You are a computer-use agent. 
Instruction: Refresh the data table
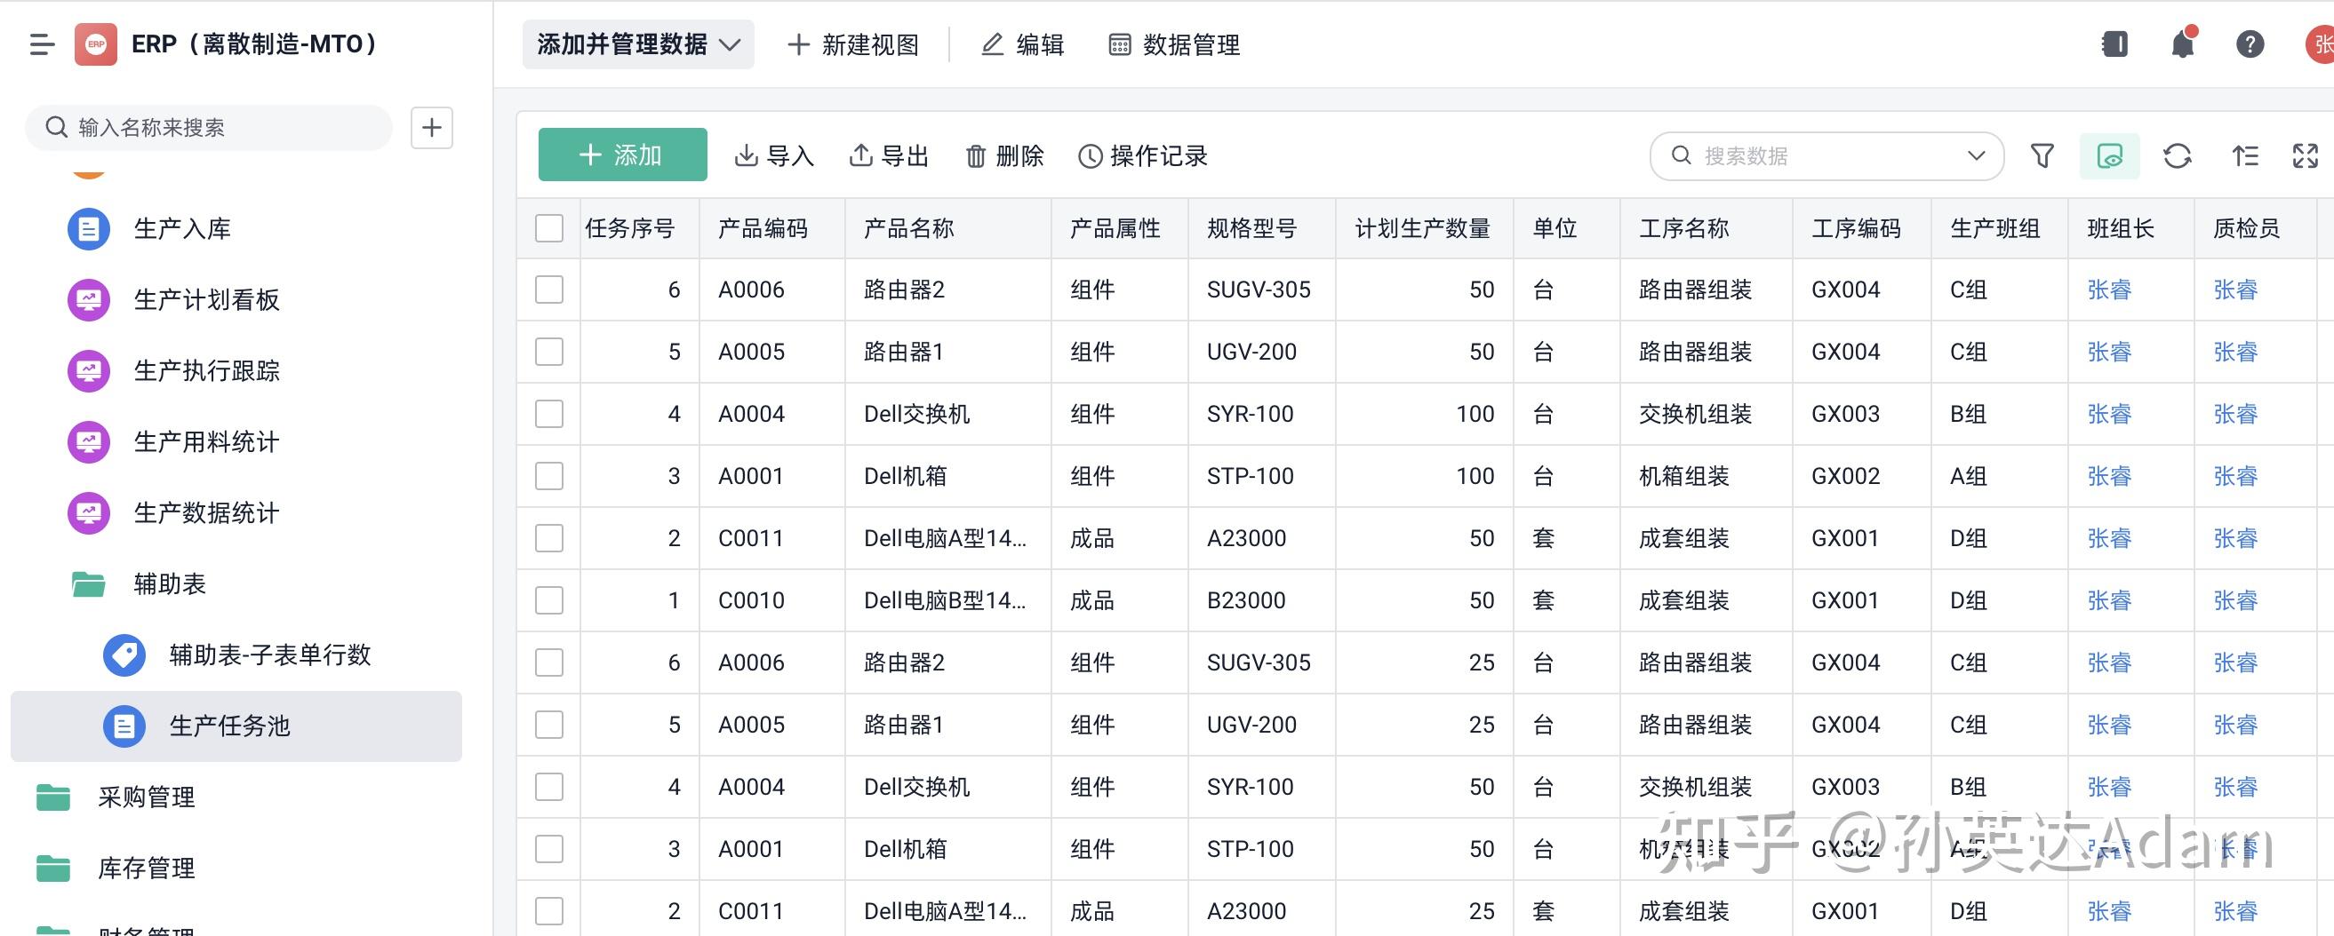click(2178, 155)
